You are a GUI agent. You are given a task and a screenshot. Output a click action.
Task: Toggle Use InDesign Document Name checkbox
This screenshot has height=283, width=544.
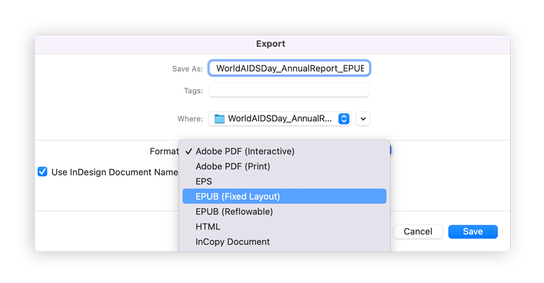(42, 172)
